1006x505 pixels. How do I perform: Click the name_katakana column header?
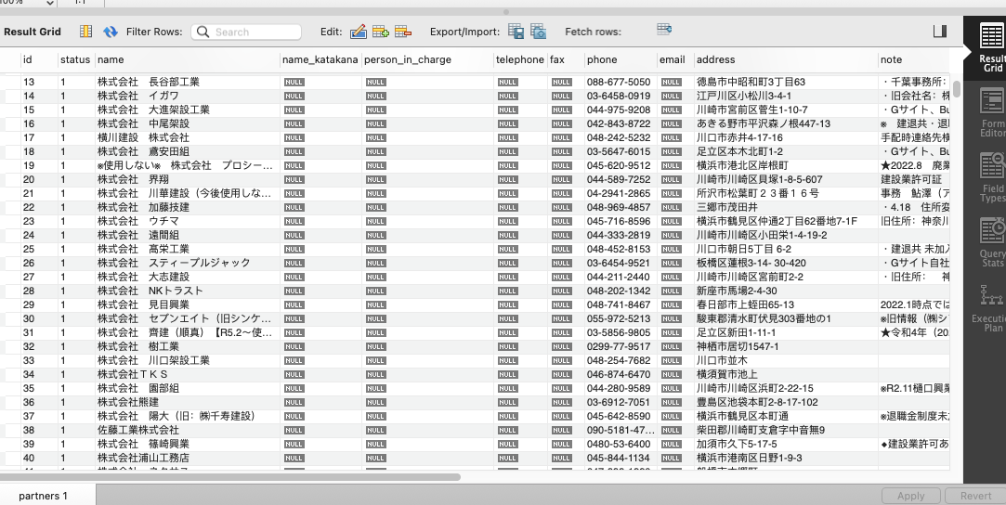(320, 59)
